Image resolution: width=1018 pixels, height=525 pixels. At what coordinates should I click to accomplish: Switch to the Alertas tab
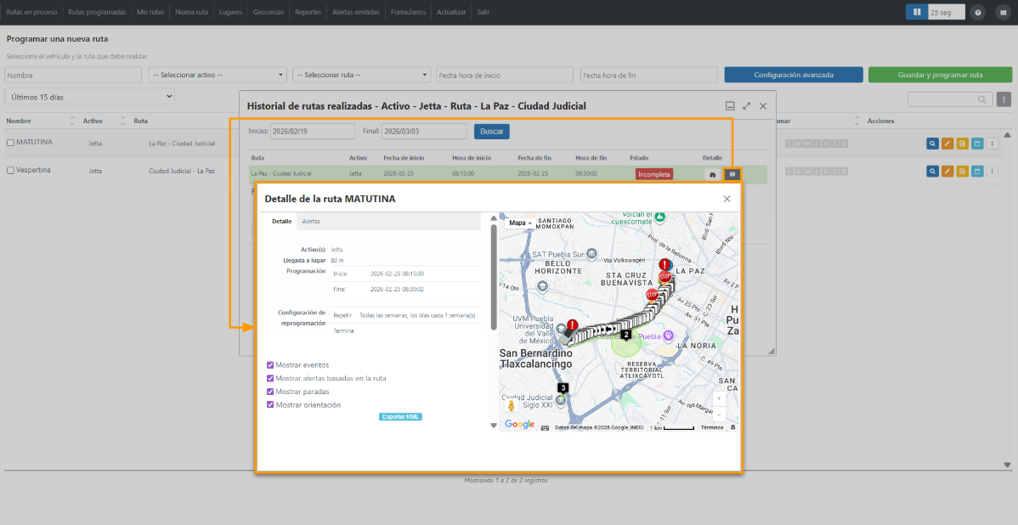pos(311,221)
